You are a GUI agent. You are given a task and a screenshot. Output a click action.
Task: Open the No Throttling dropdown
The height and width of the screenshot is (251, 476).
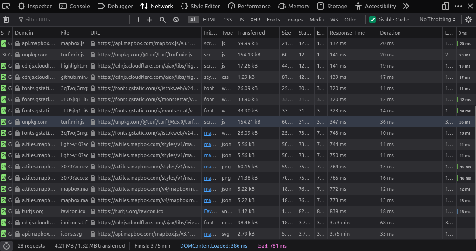437,20
